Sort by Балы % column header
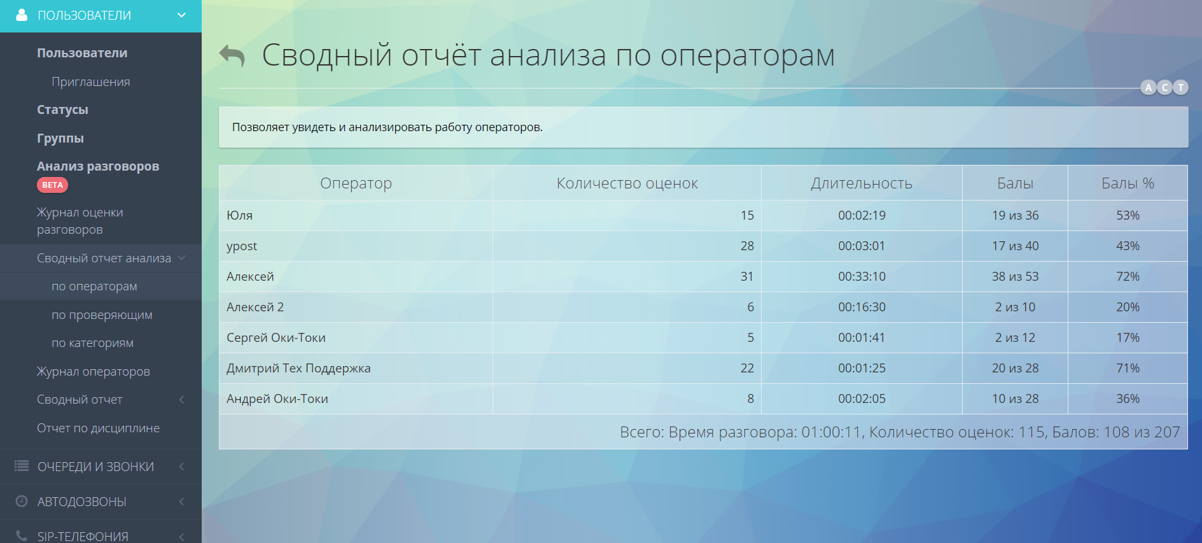This screenshot has height=543, width=1202. click(1128, 183)
